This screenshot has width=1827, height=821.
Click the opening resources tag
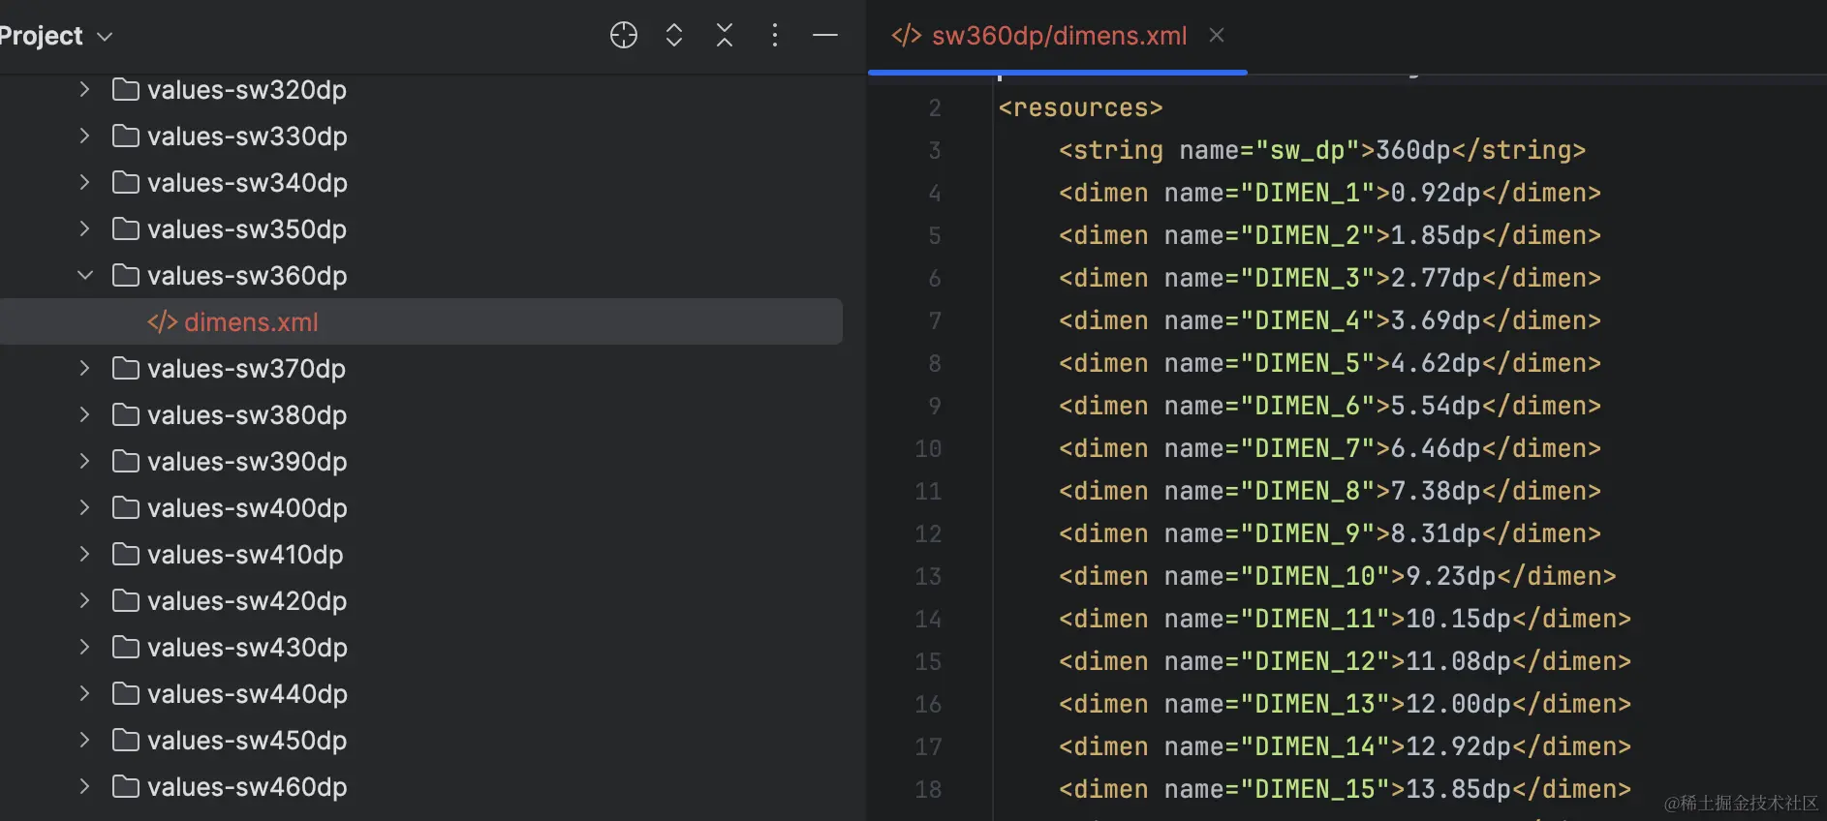point(1080,107)
